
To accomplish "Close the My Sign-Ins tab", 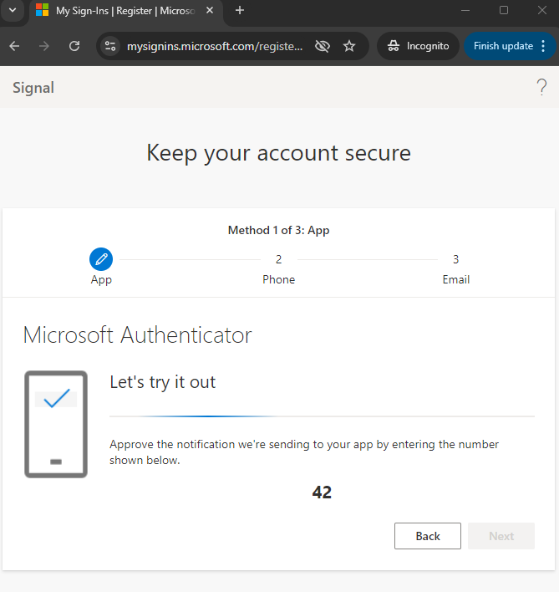I will [210, 11].
